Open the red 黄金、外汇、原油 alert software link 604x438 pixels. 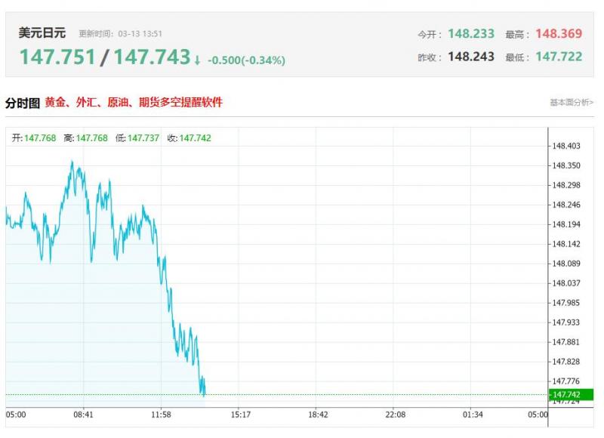click(x=134, y=102)
